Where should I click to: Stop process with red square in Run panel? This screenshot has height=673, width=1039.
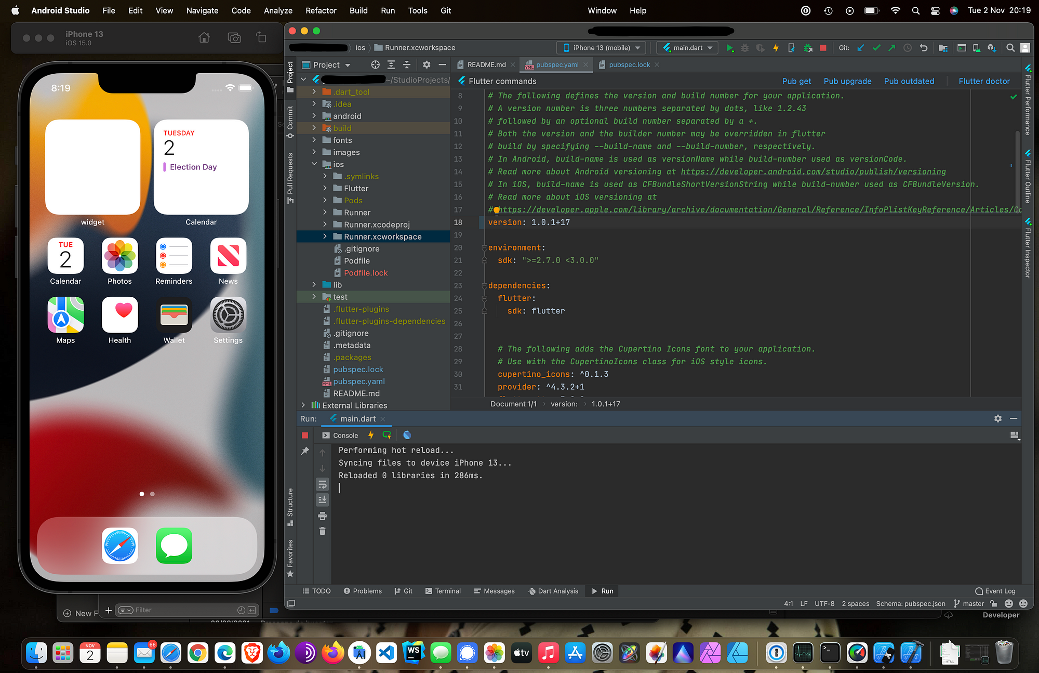[x=305, y=436]
